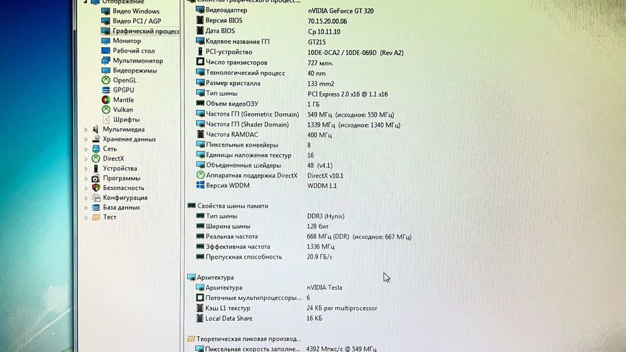Select Local Data Share row
Image resolution: width=626 pixels, height=352 pixels.
[259, 318]
